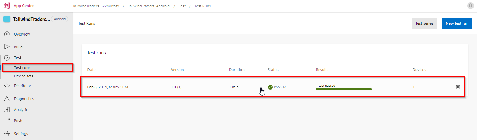Click the App Center logo icon

[7, 6]
